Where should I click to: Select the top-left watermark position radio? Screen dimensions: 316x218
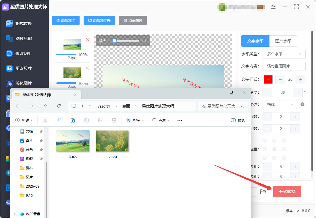coord(265,141)
